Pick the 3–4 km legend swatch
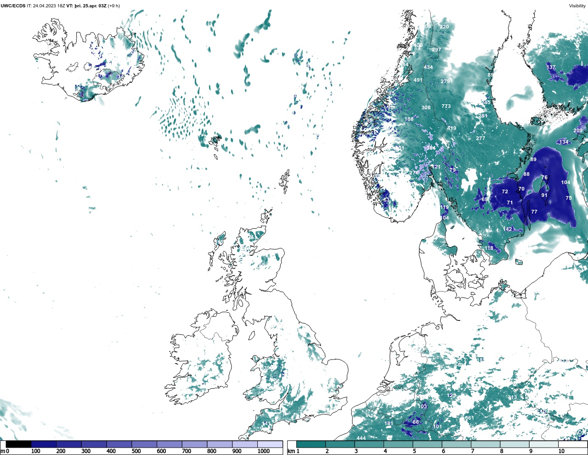 point(369,444)
